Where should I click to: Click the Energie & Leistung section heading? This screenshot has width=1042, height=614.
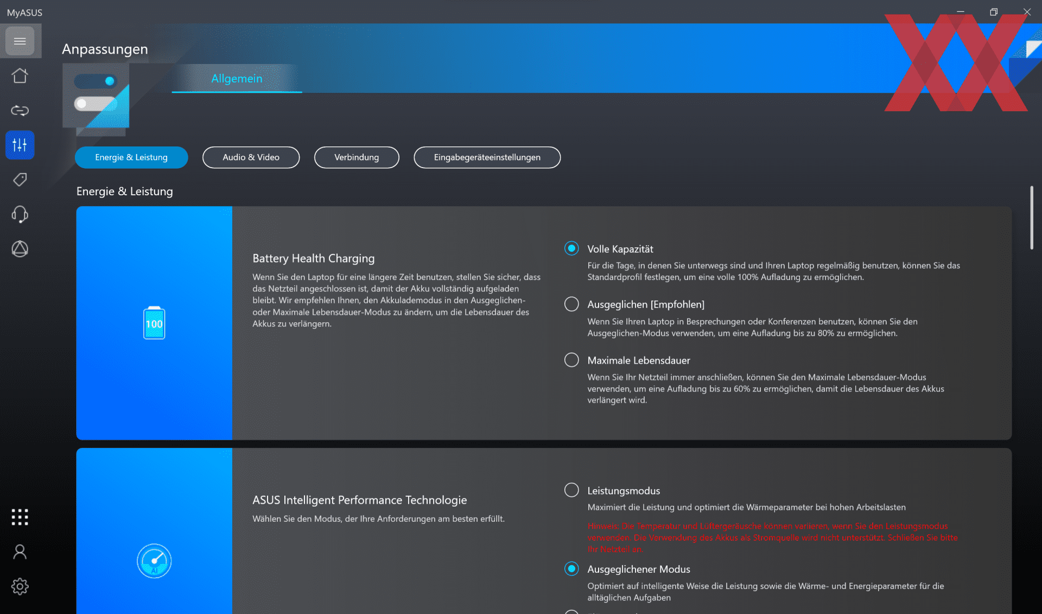124,191
